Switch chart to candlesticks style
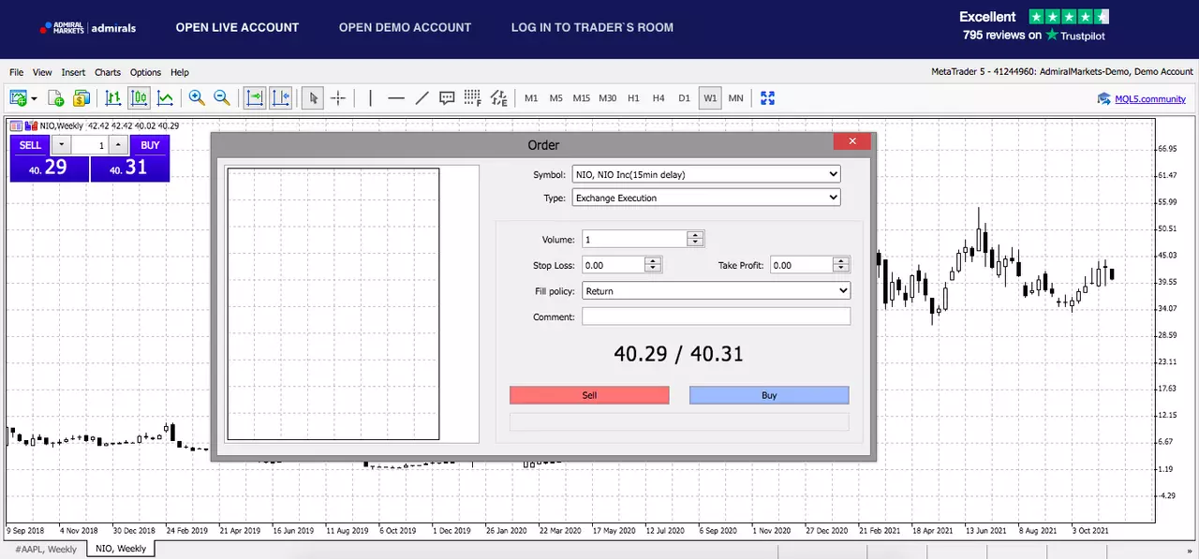 pyautogui.click(x=139, y=97)
